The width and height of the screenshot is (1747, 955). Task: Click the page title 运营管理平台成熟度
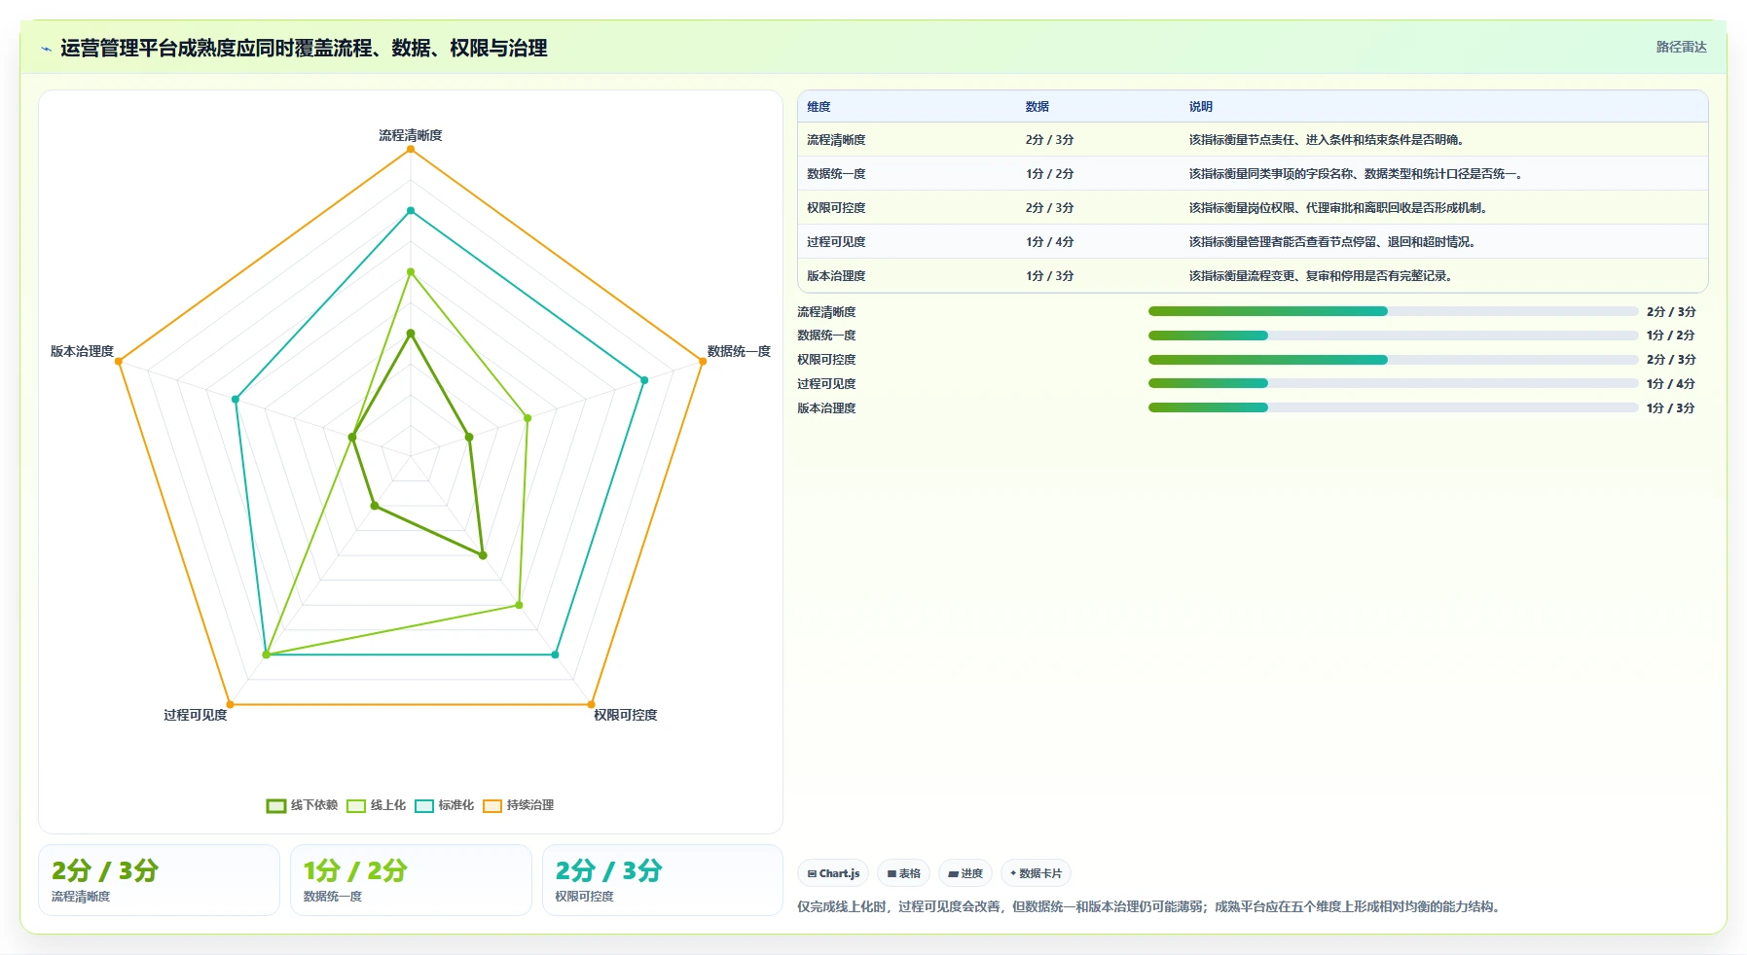point(305,49)
